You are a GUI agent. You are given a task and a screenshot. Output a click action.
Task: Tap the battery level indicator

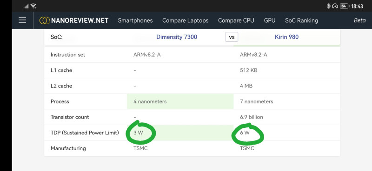pyautogui.click(x=345, y=6)
